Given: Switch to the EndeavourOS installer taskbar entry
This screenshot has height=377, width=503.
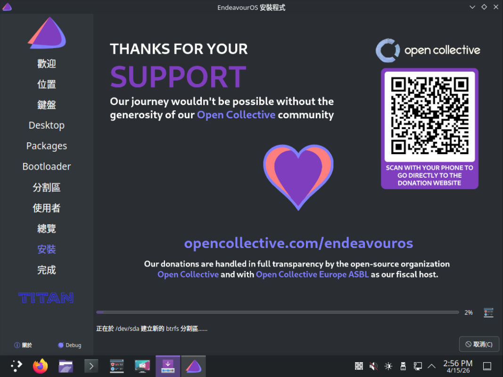Looking at the screenshot, I should [193, 366].
